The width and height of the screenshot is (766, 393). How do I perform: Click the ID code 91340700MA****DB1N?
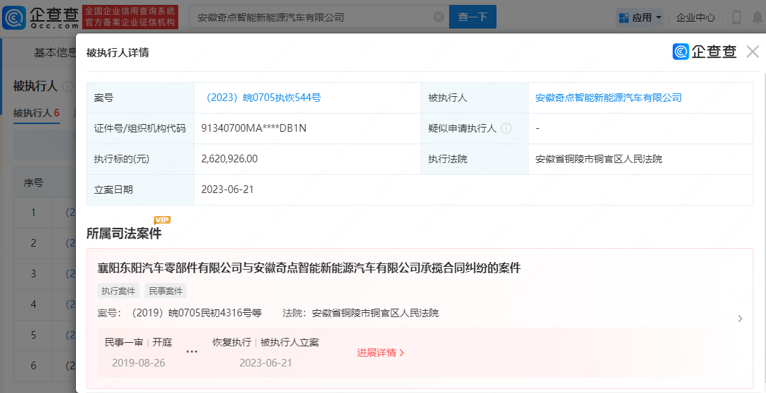(x=253, y=128)
